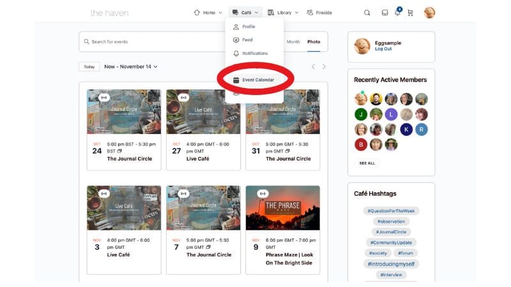The image size is (511, 287).
Task: Click the bell icon beside Notifications menu item
Action: pyautogui.click(x=236, y=54)
